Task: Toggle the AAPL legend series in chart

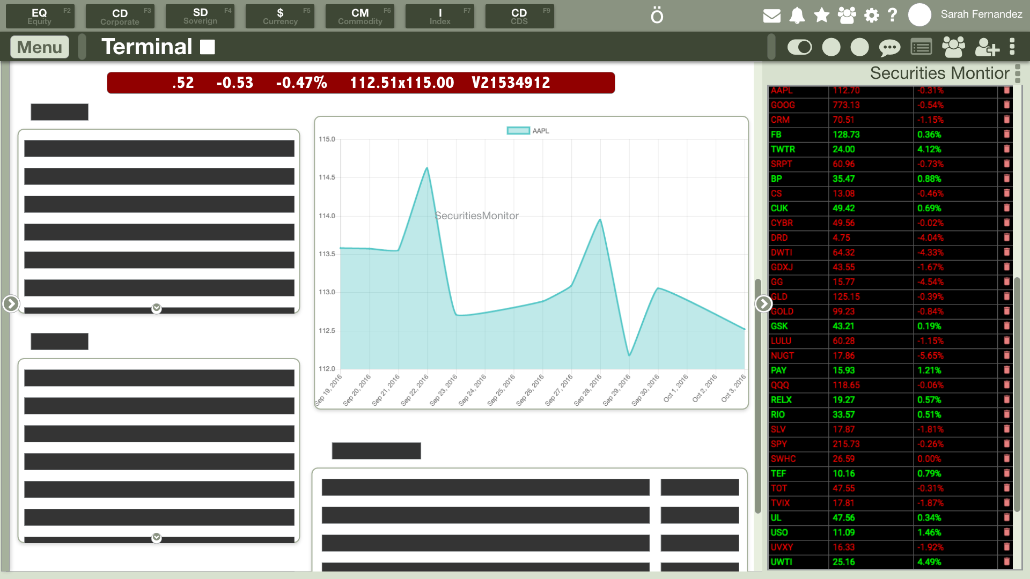Action: click(518, 131)
